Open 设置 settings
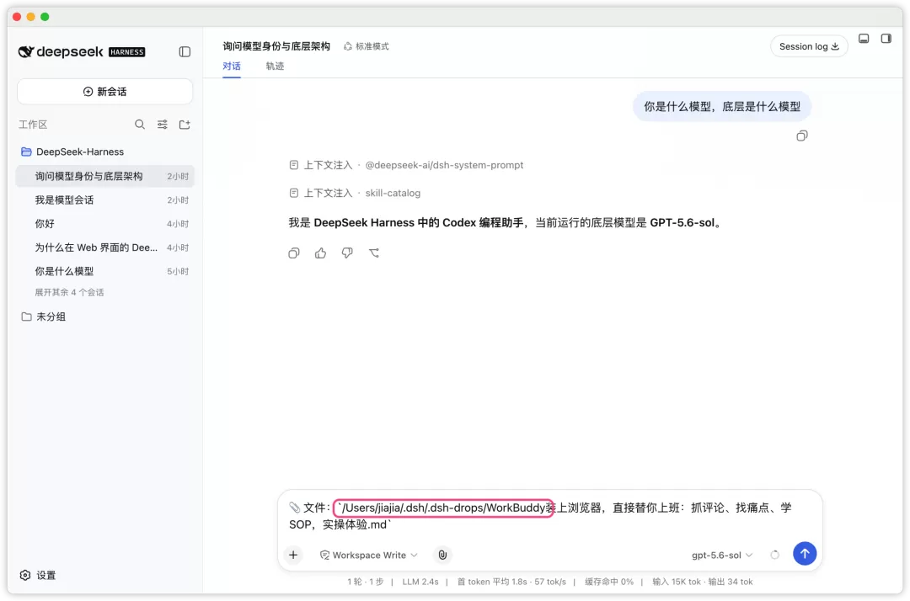Image resolution: width=910 pixels, height=601 pixels. pos(38,575)
